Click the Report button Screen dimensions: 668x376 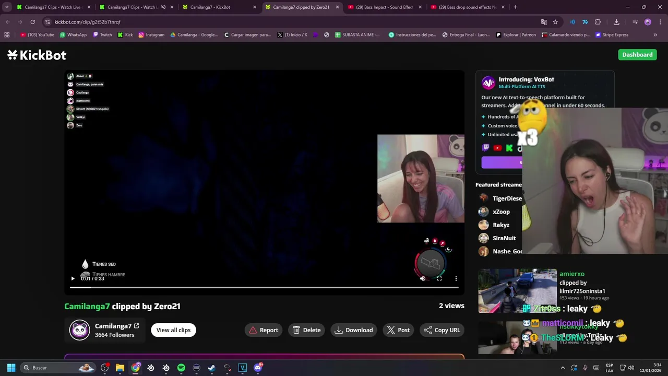coord(264,330)
